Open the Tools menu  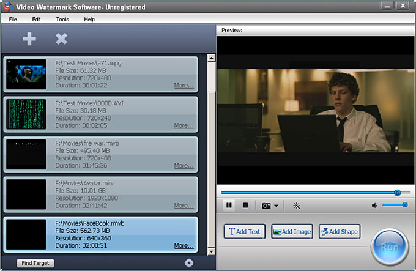pyautogui.click(x=62, y=19)
